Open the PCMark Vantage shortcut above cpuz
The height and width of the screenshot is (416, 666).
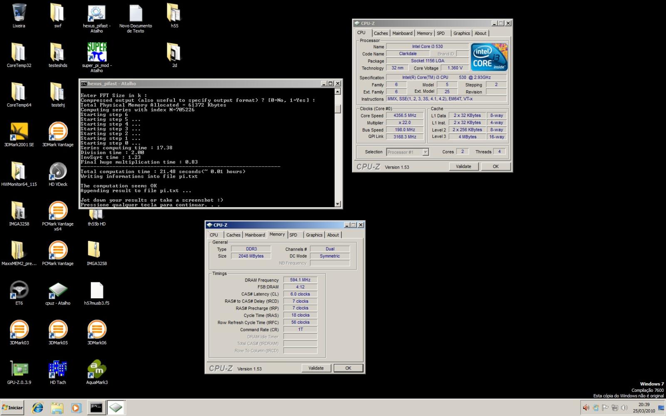pyautogui.click(x=58, y=253)
